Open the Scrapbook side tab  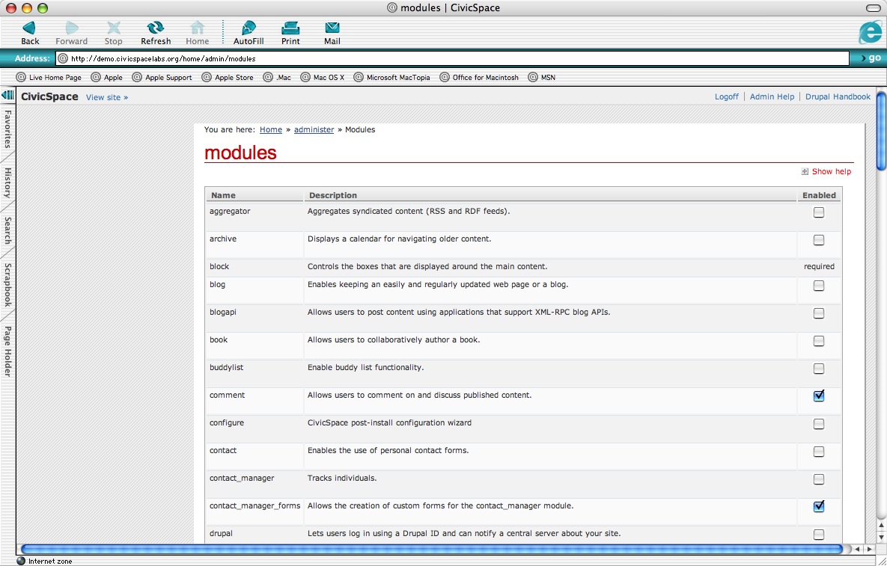pos(7,285)
